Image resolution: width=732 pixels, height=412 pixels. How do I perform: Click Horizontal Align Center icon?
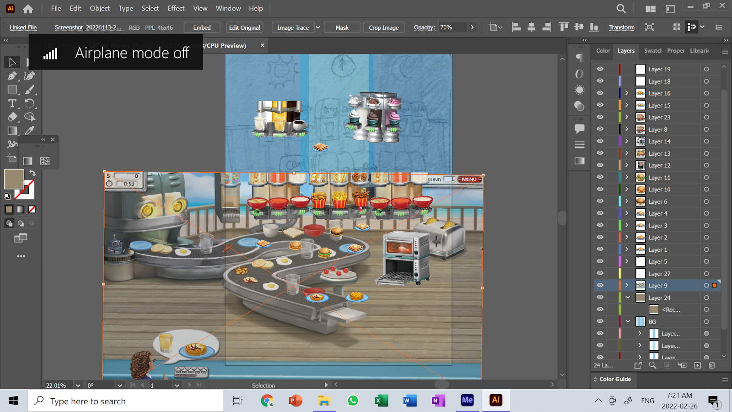coord(531,27)
